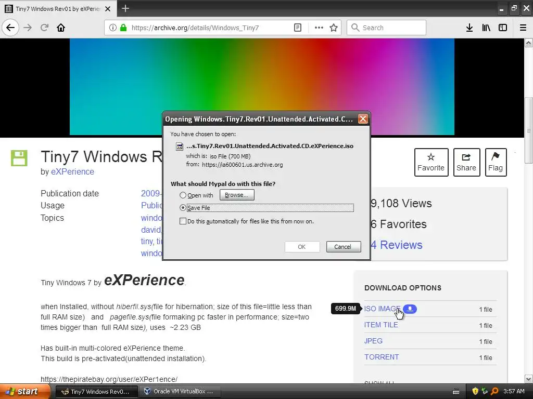Click the rainbow gradient preview image

(262, 87)
